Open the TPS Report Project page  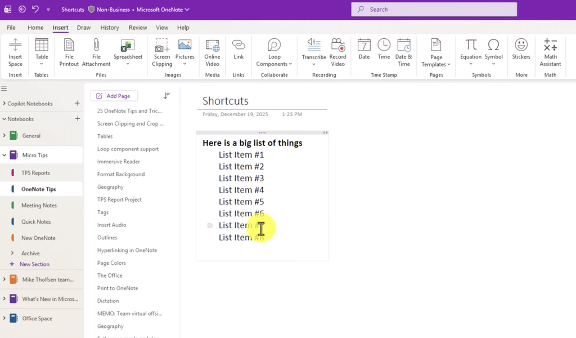119,199
